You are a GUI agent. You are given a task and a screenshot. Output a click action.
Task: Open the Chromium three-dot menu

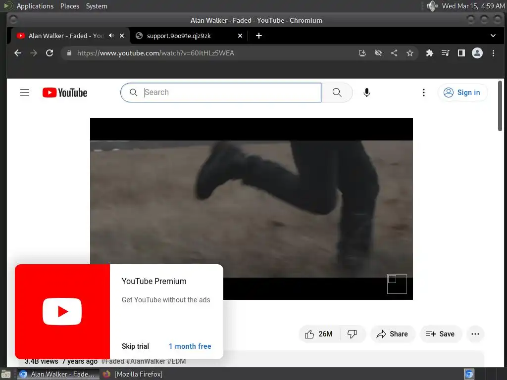(x=493, y=53)
